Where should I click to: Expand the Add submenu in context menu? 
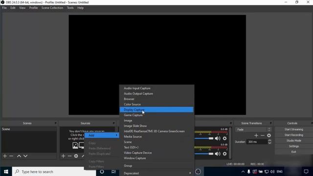102,135
